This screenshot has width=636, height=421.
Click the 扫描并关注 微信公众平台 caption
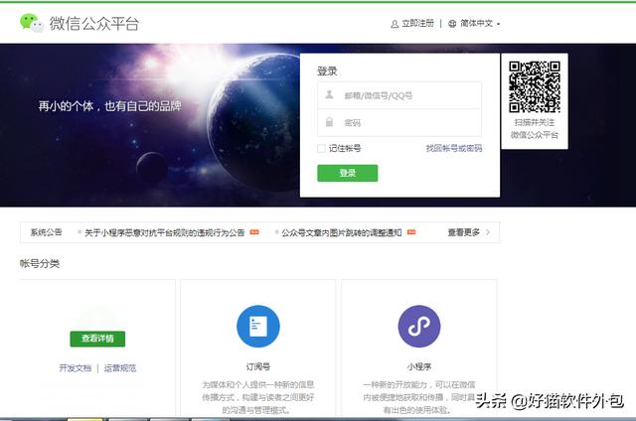click(x=535, y=128)
